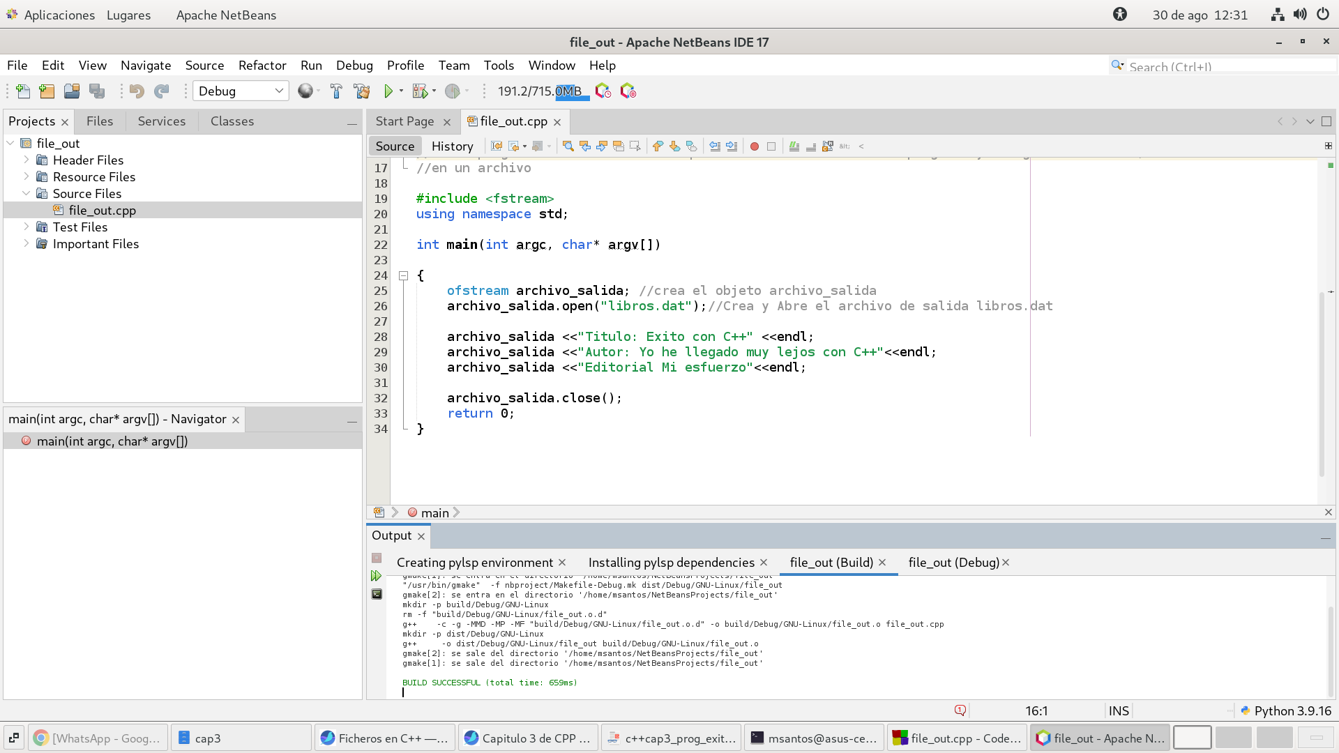The height and width of the screenshot is (753, 1339).
Task: Start macro recording with red circle icon
Action: 754,146
